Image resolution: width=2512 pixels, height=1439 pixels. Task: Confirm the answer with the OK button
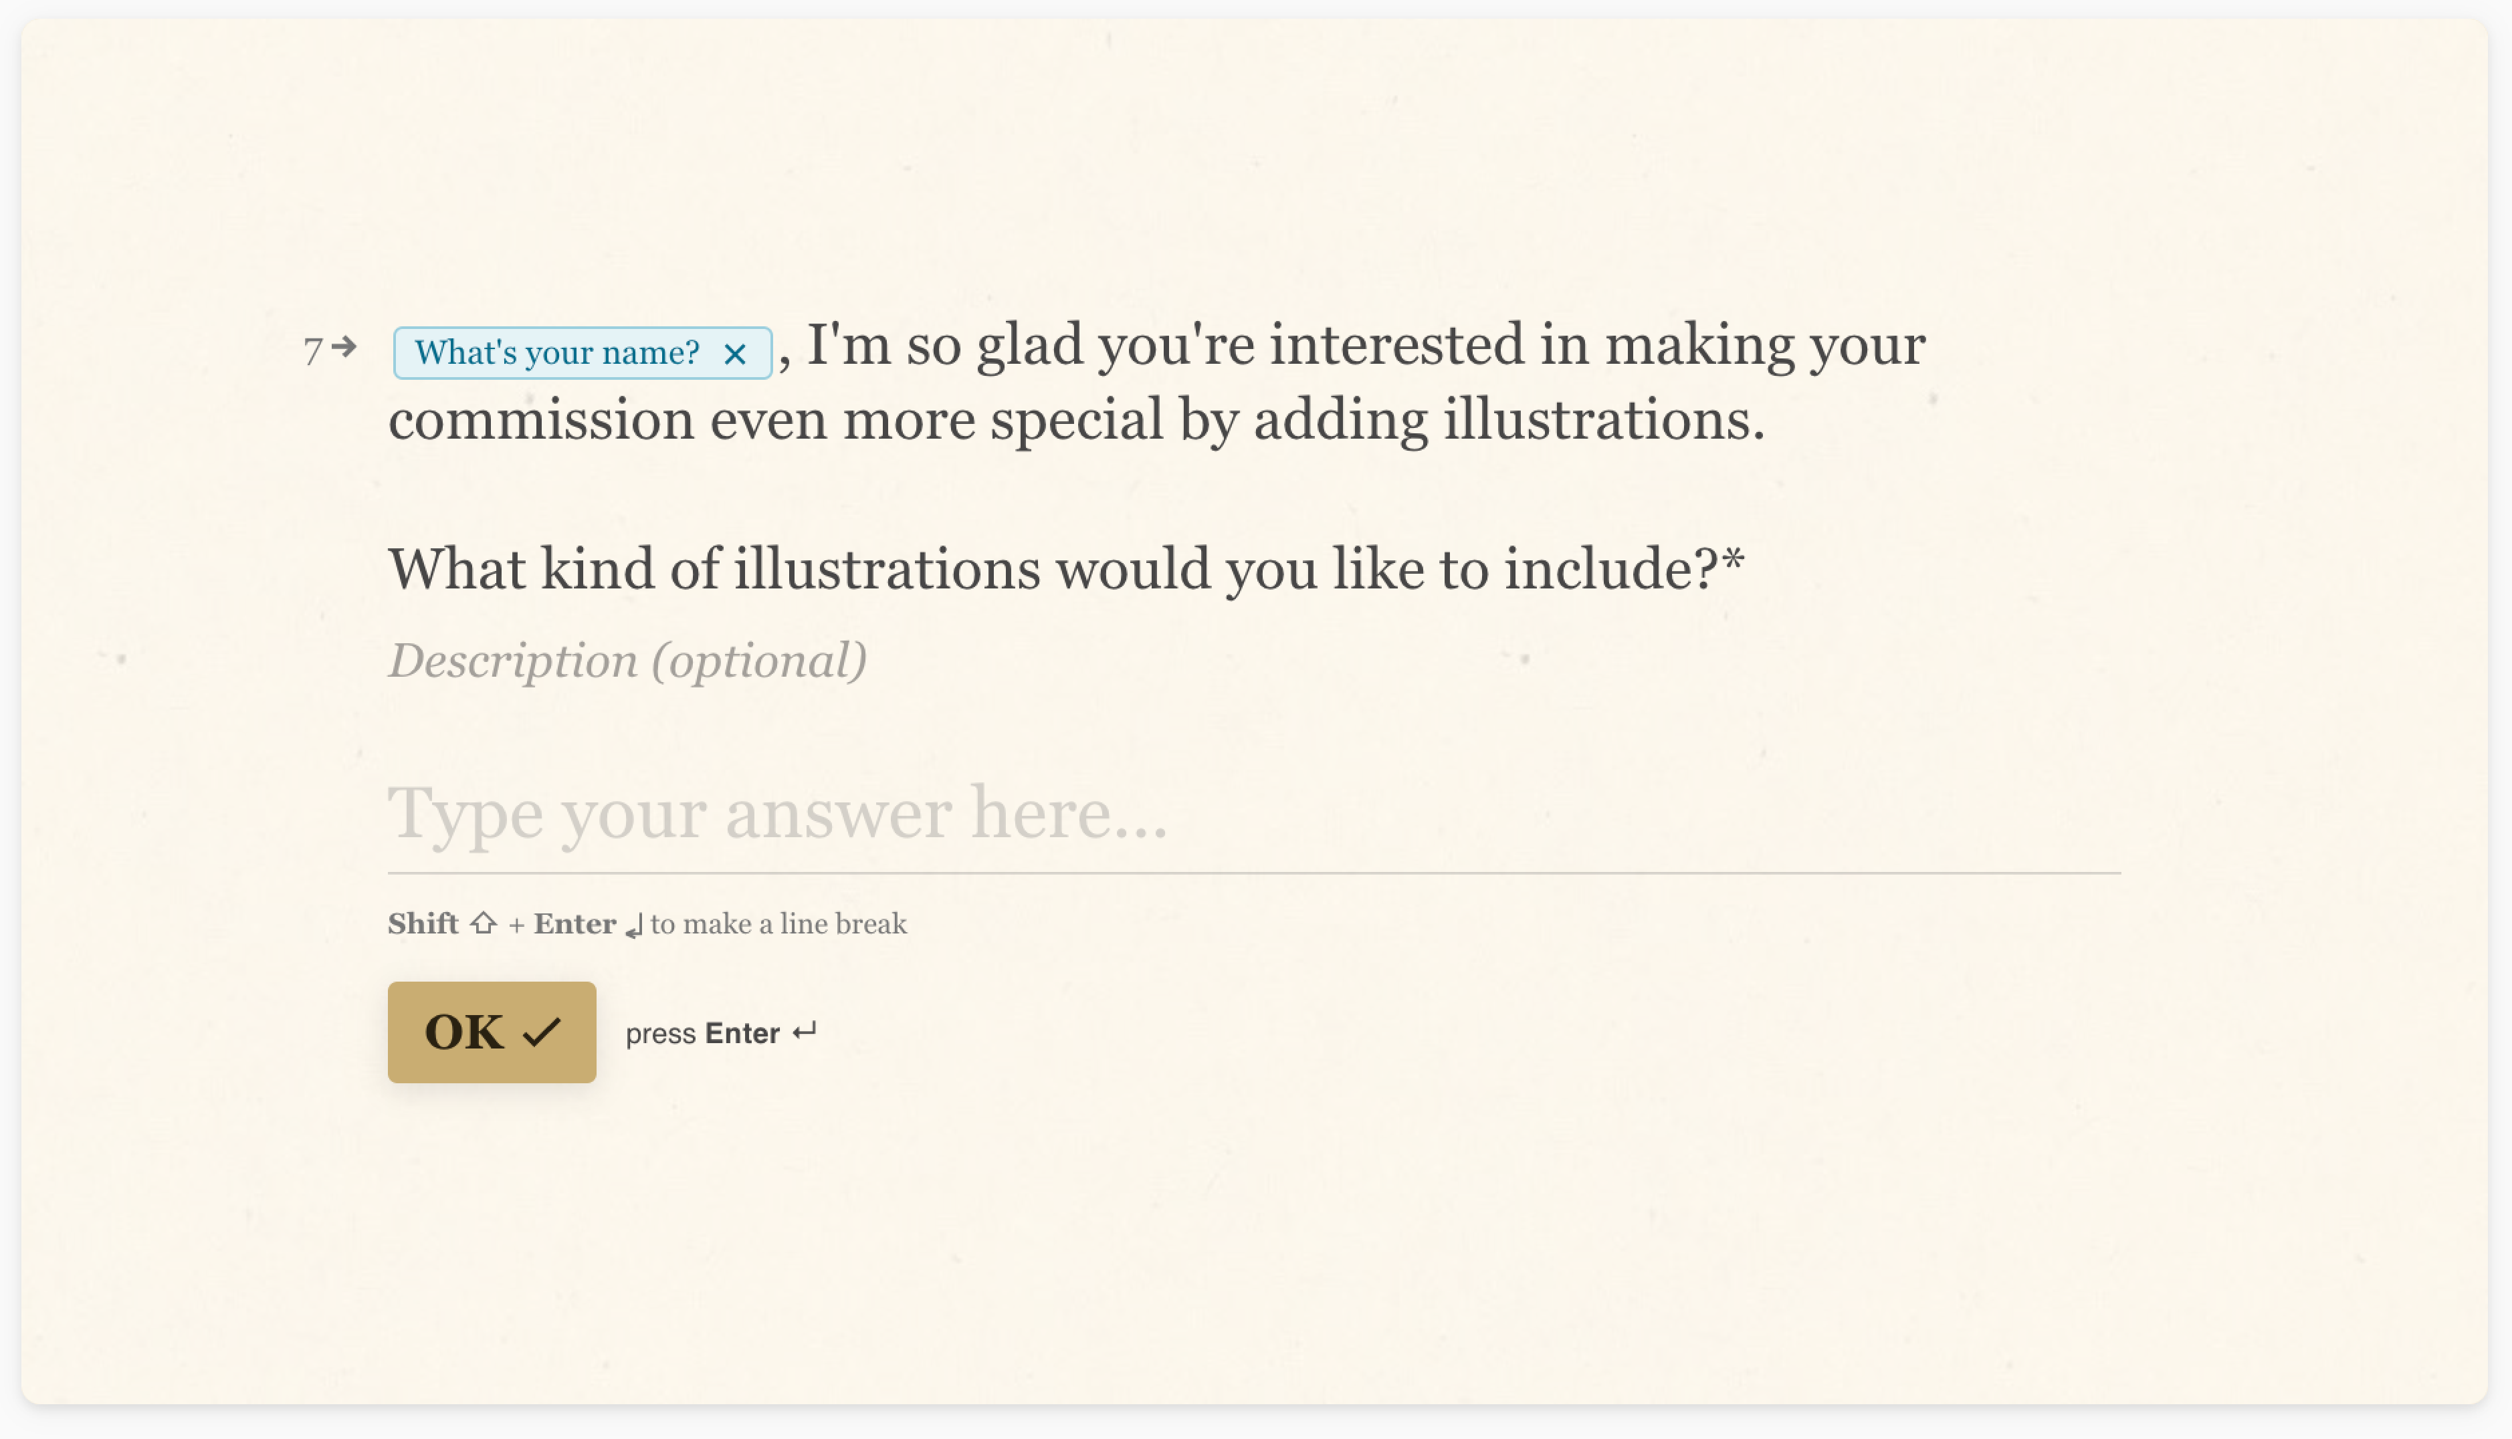[492, 1032]
